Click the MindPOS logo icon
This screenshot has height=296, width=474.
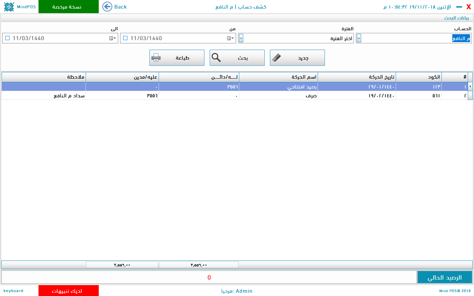pos(9,7)
